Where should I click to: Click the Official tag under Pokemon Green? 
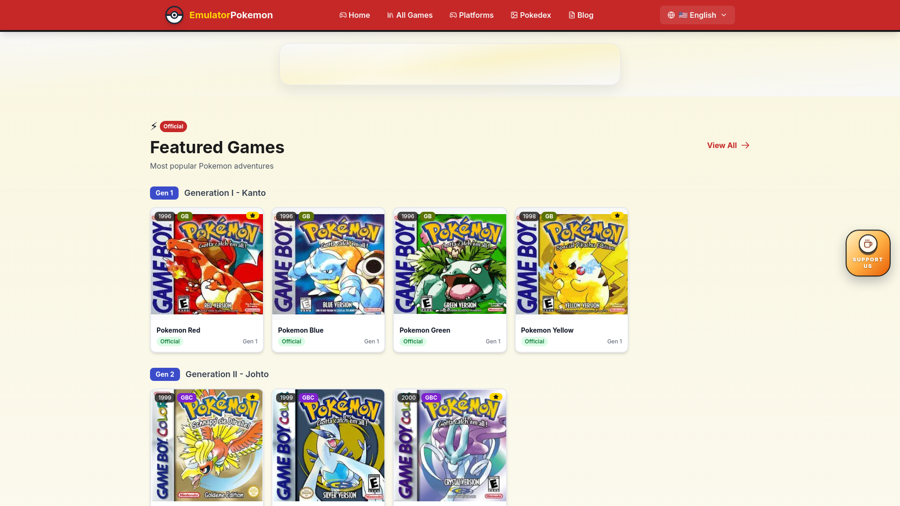coord(413,342)
